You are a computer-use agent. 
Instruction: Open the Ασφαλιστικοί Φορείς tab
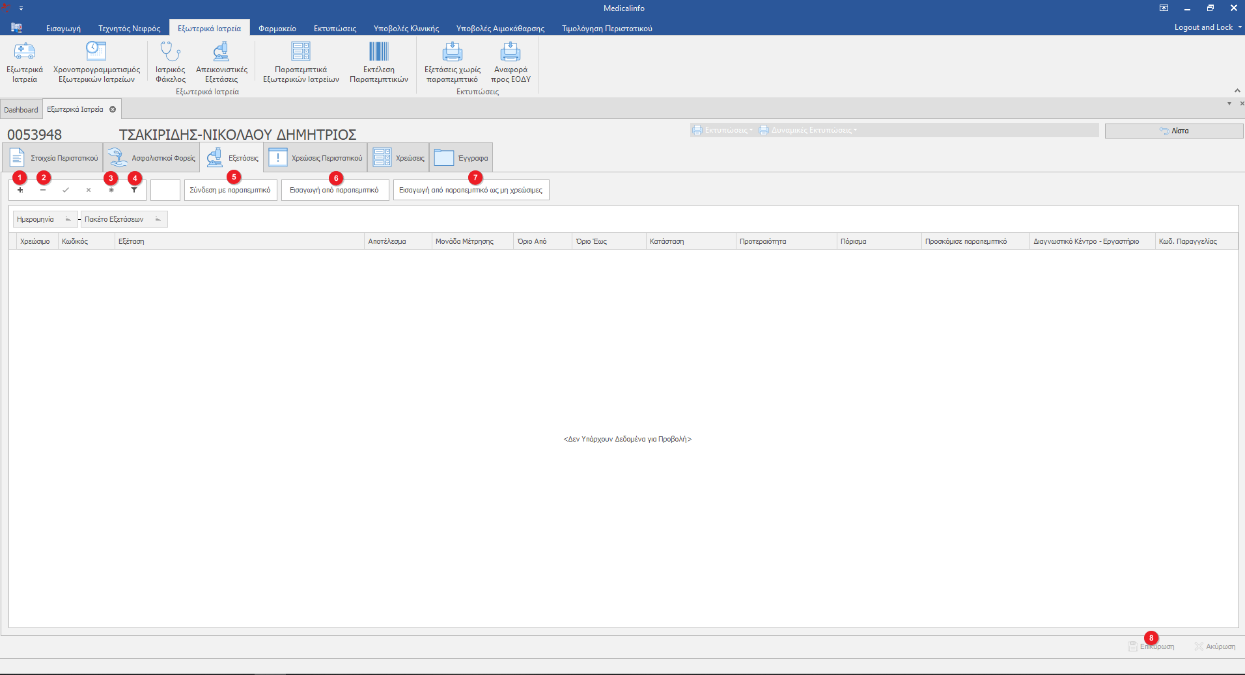click(151, 158)
